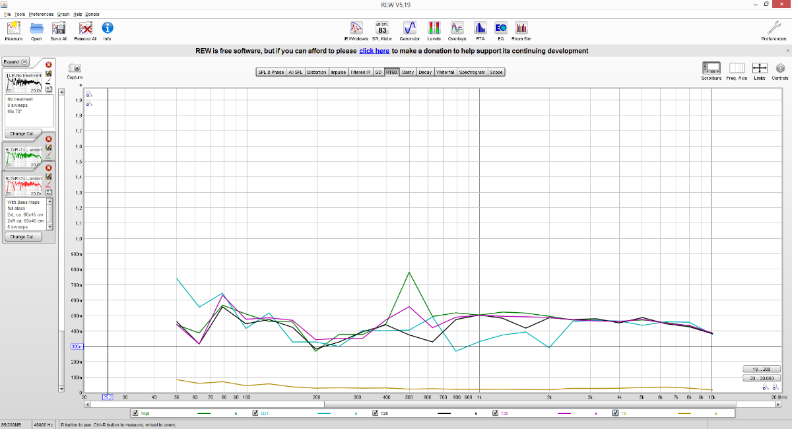This screenshot has height=429, width=792.
Task: Toggle the EDT trace checkbox
Action: 255,413
